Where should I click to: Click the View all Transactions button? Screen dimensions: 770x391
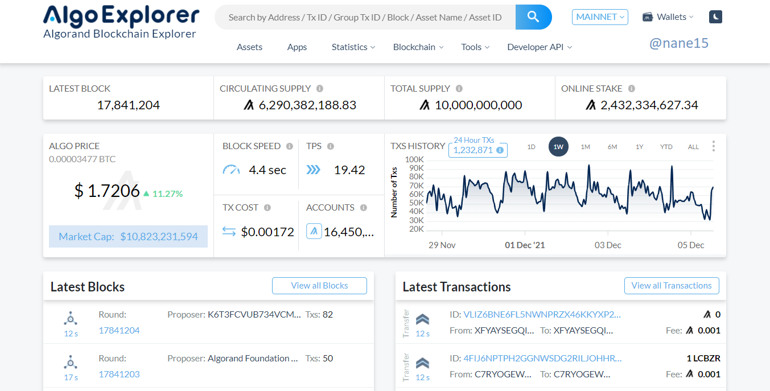672,286
